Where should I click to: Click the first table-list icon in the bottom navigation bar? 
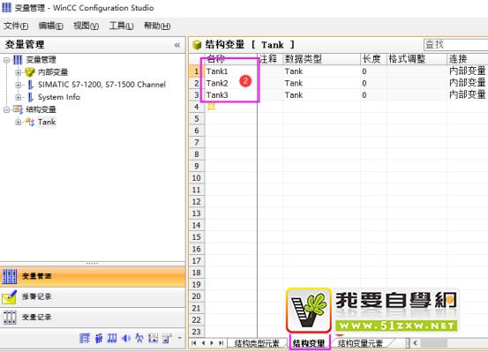pos(85,338)
